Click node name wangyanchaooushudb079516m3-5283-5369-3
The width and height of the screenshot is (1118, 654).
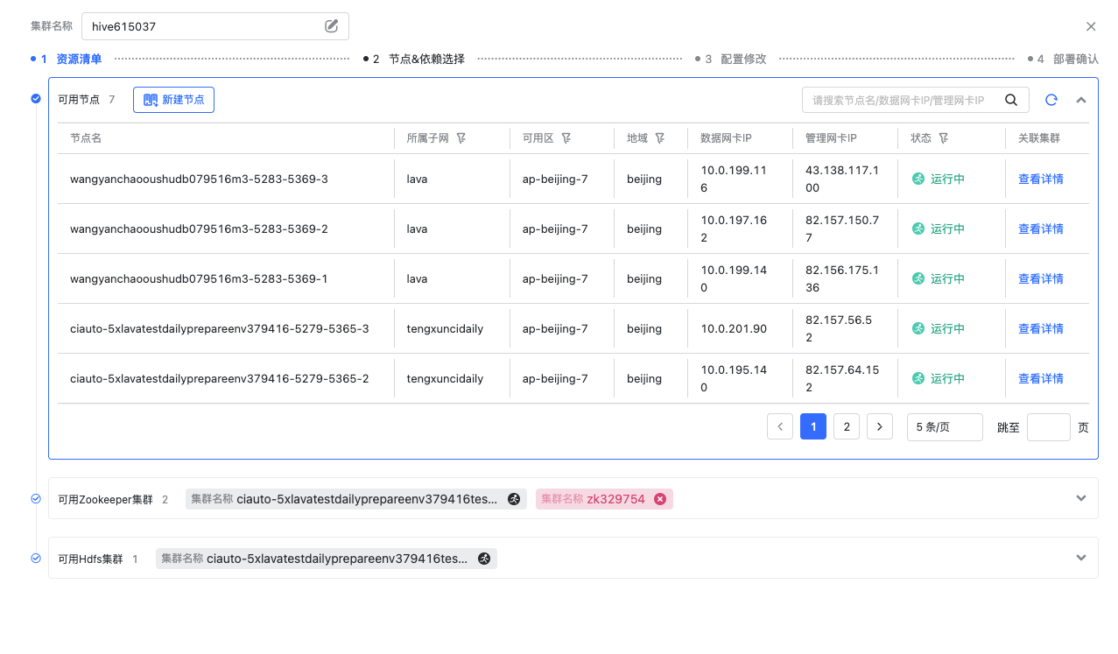pyautogui.click(x=199, y=179)
